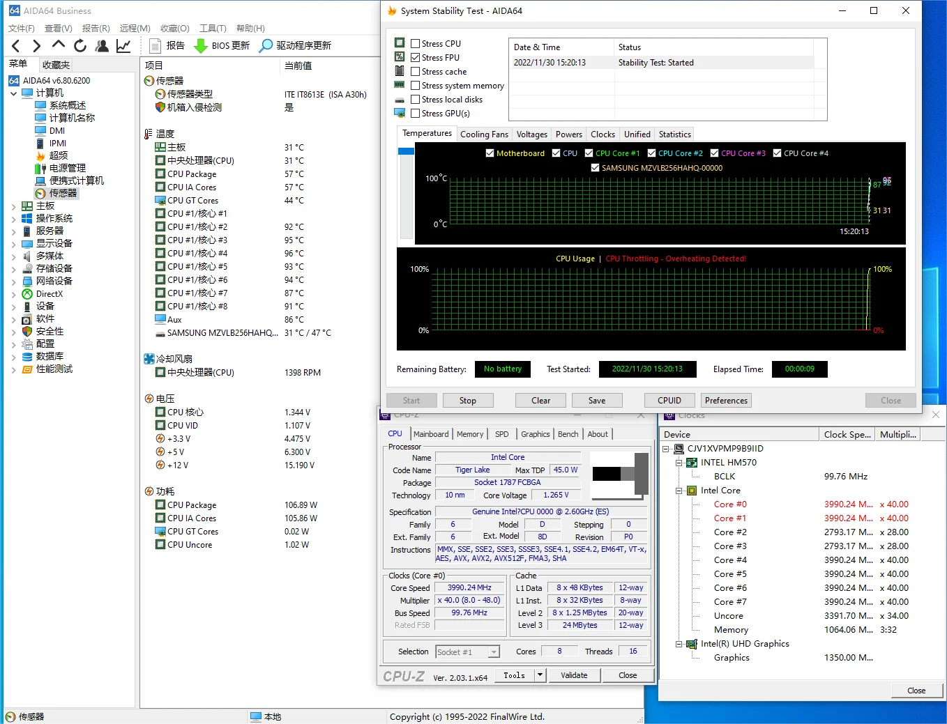This screenshot has height=724, width=947.
Task: Collapse the INTEL HM570 node in Clocks
Action: 679,463
